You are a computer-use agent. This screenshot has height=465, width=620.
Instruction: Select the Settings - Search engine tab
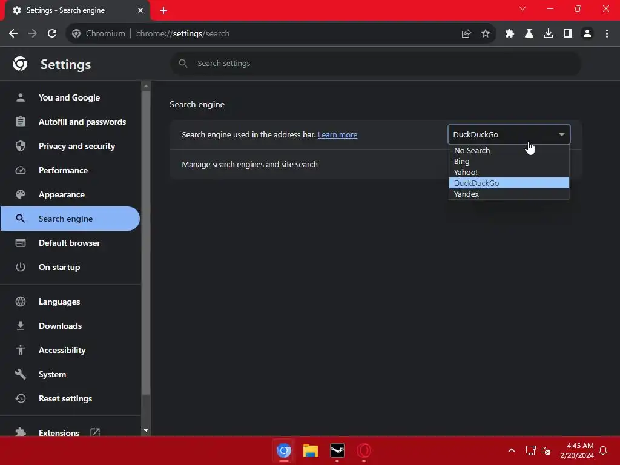[x=77, y=10]
